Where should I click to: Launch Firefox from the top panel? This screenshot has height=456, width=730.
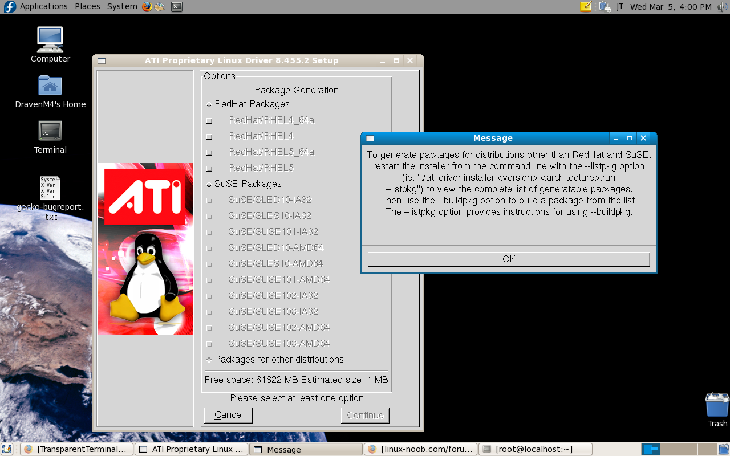(147, 7)
